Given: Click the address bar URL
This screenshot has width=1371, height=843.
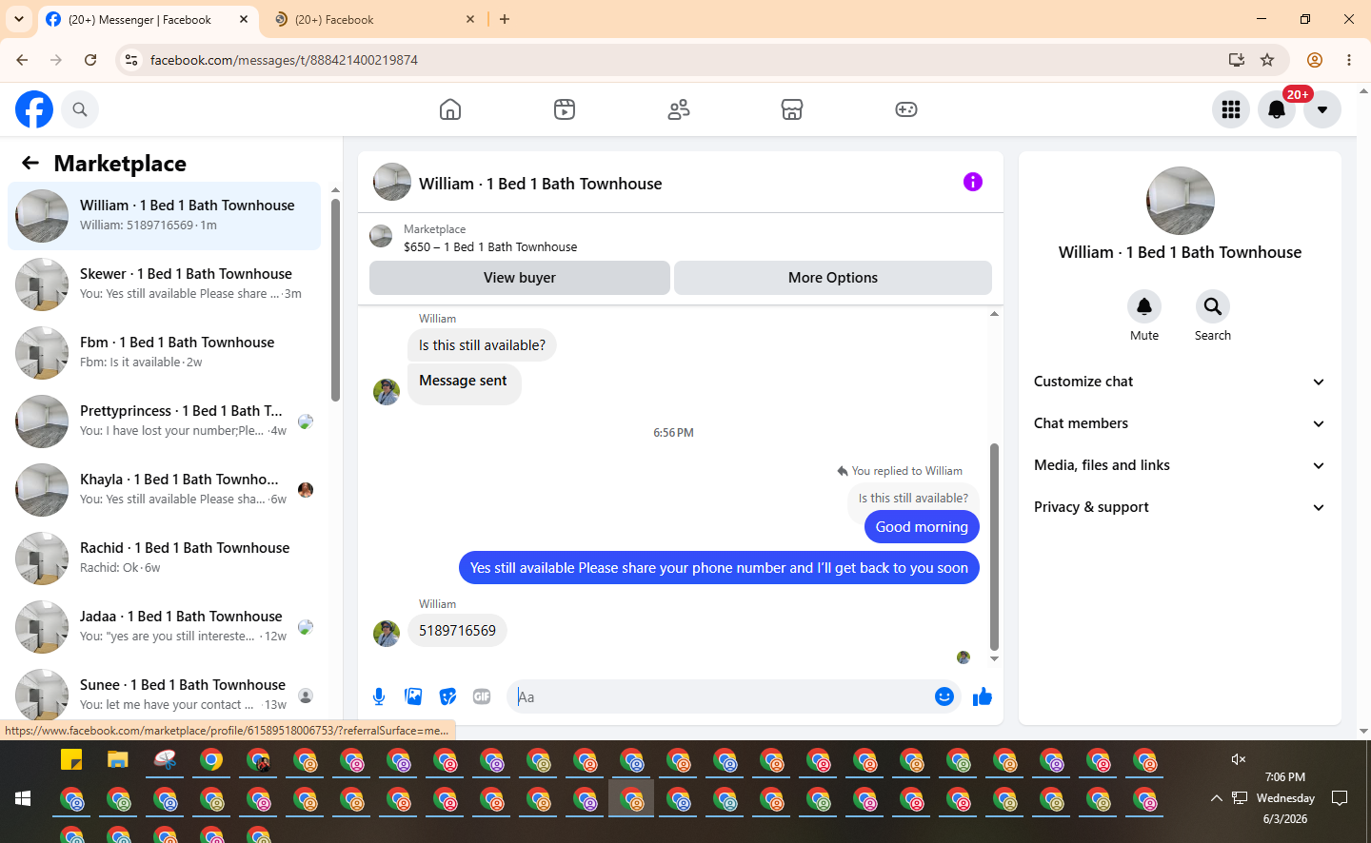Looking at the screenshot, I should click(284, 60).
